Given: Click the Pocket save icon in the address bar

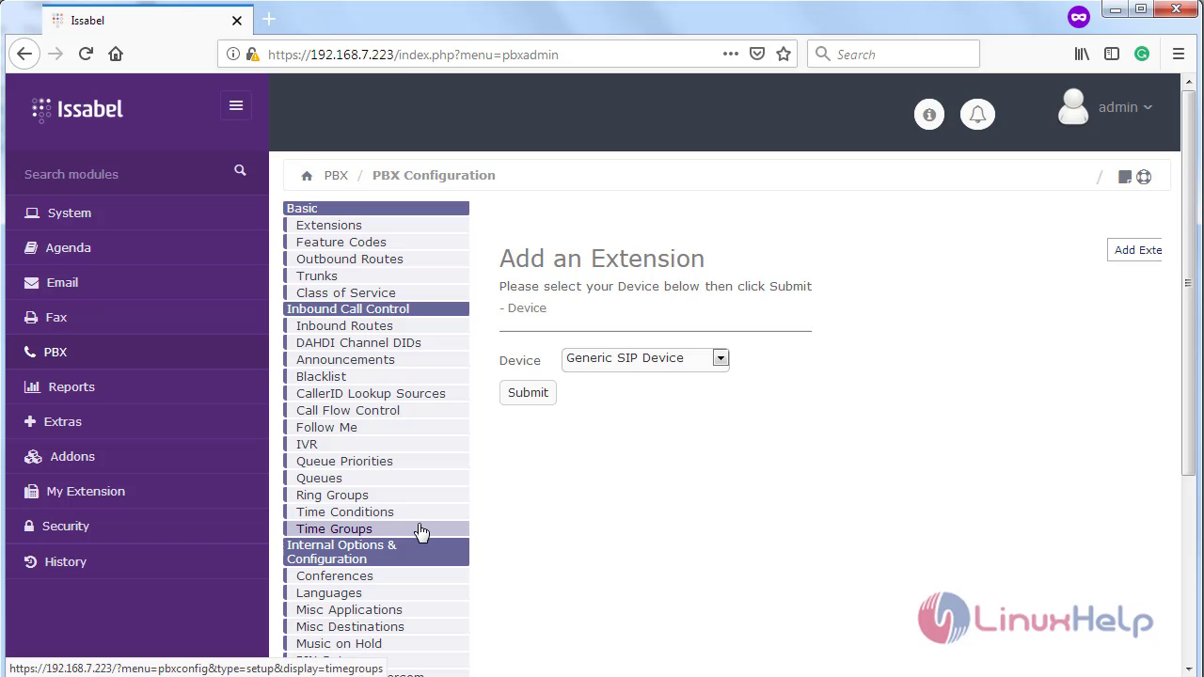Looking at the screenshot, I should click(757, 54).
